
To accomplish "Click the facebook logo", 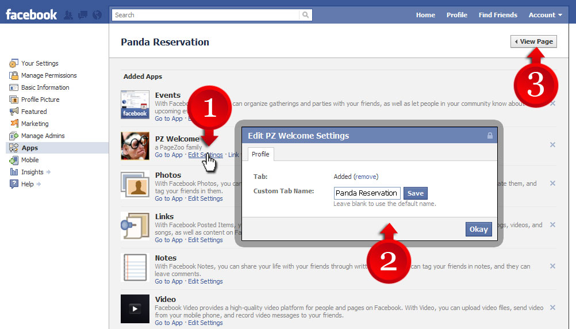I will click(x=31, y=15).
